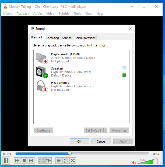Click the Configure button

(43, 130)
